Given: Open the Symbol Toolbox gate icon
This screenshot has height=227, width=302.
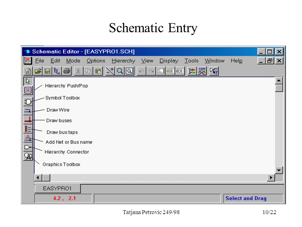Looking at the screenshot, I should pos(28,102).
